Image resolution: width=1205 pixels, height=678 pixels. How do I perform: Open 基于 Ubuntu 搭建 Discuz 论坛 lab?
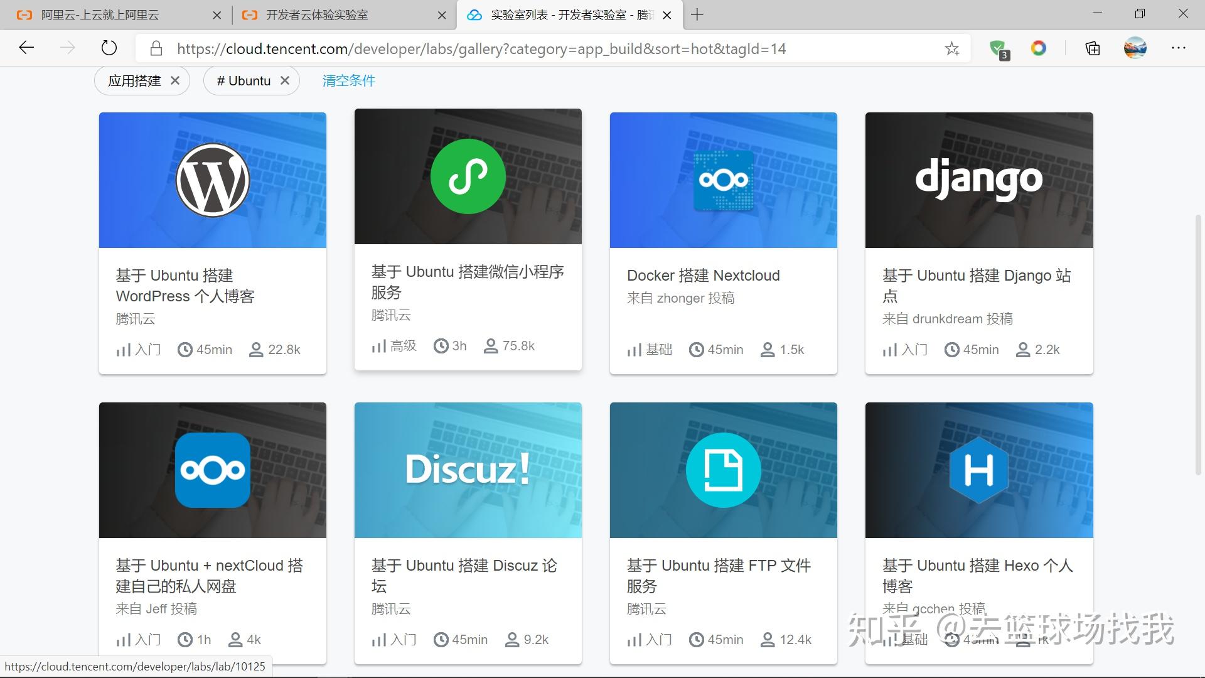click(x=464, y=576)
